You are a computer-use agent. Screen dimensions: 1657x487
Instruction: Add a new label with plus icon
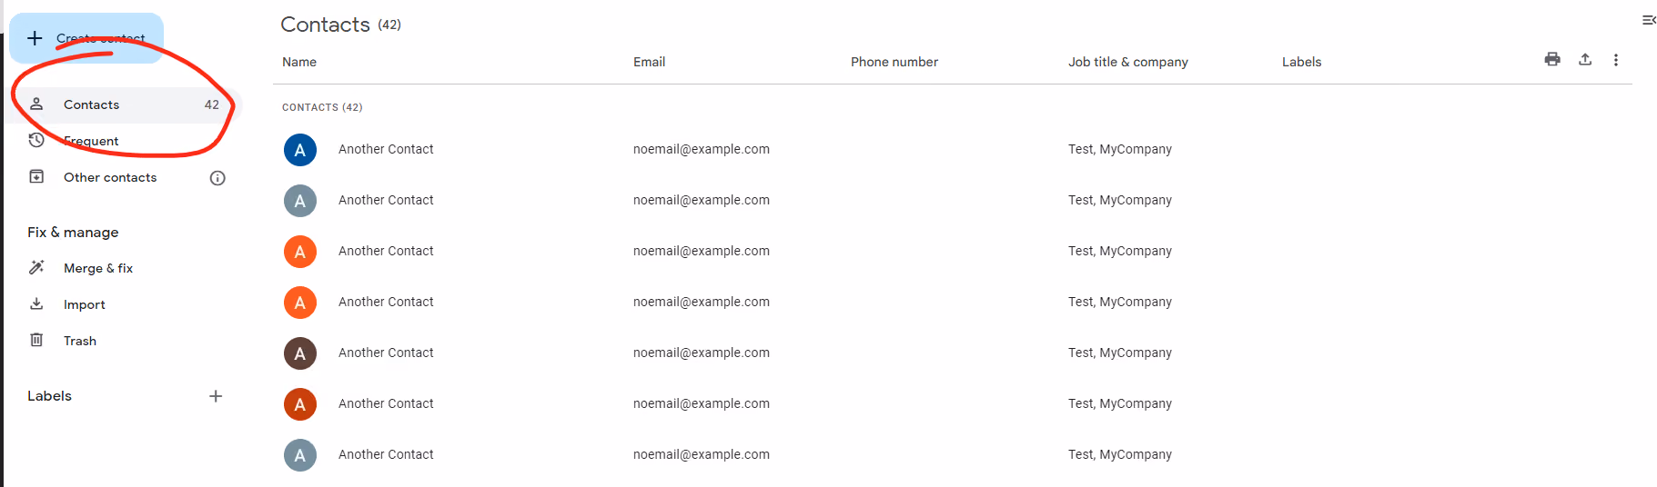pos(216,396)
